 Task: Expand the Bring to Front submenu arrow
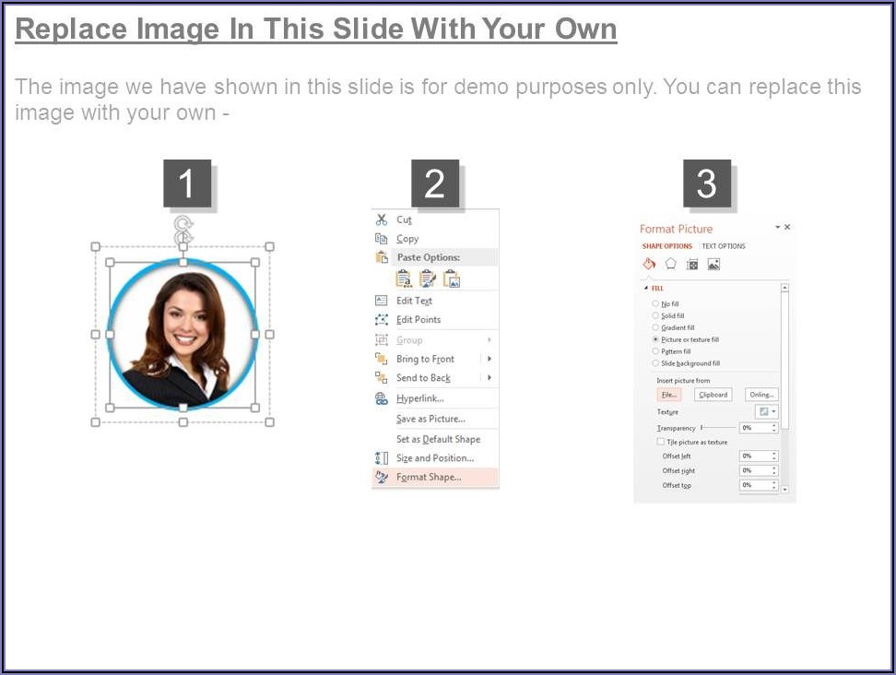(x=489, y=359)
